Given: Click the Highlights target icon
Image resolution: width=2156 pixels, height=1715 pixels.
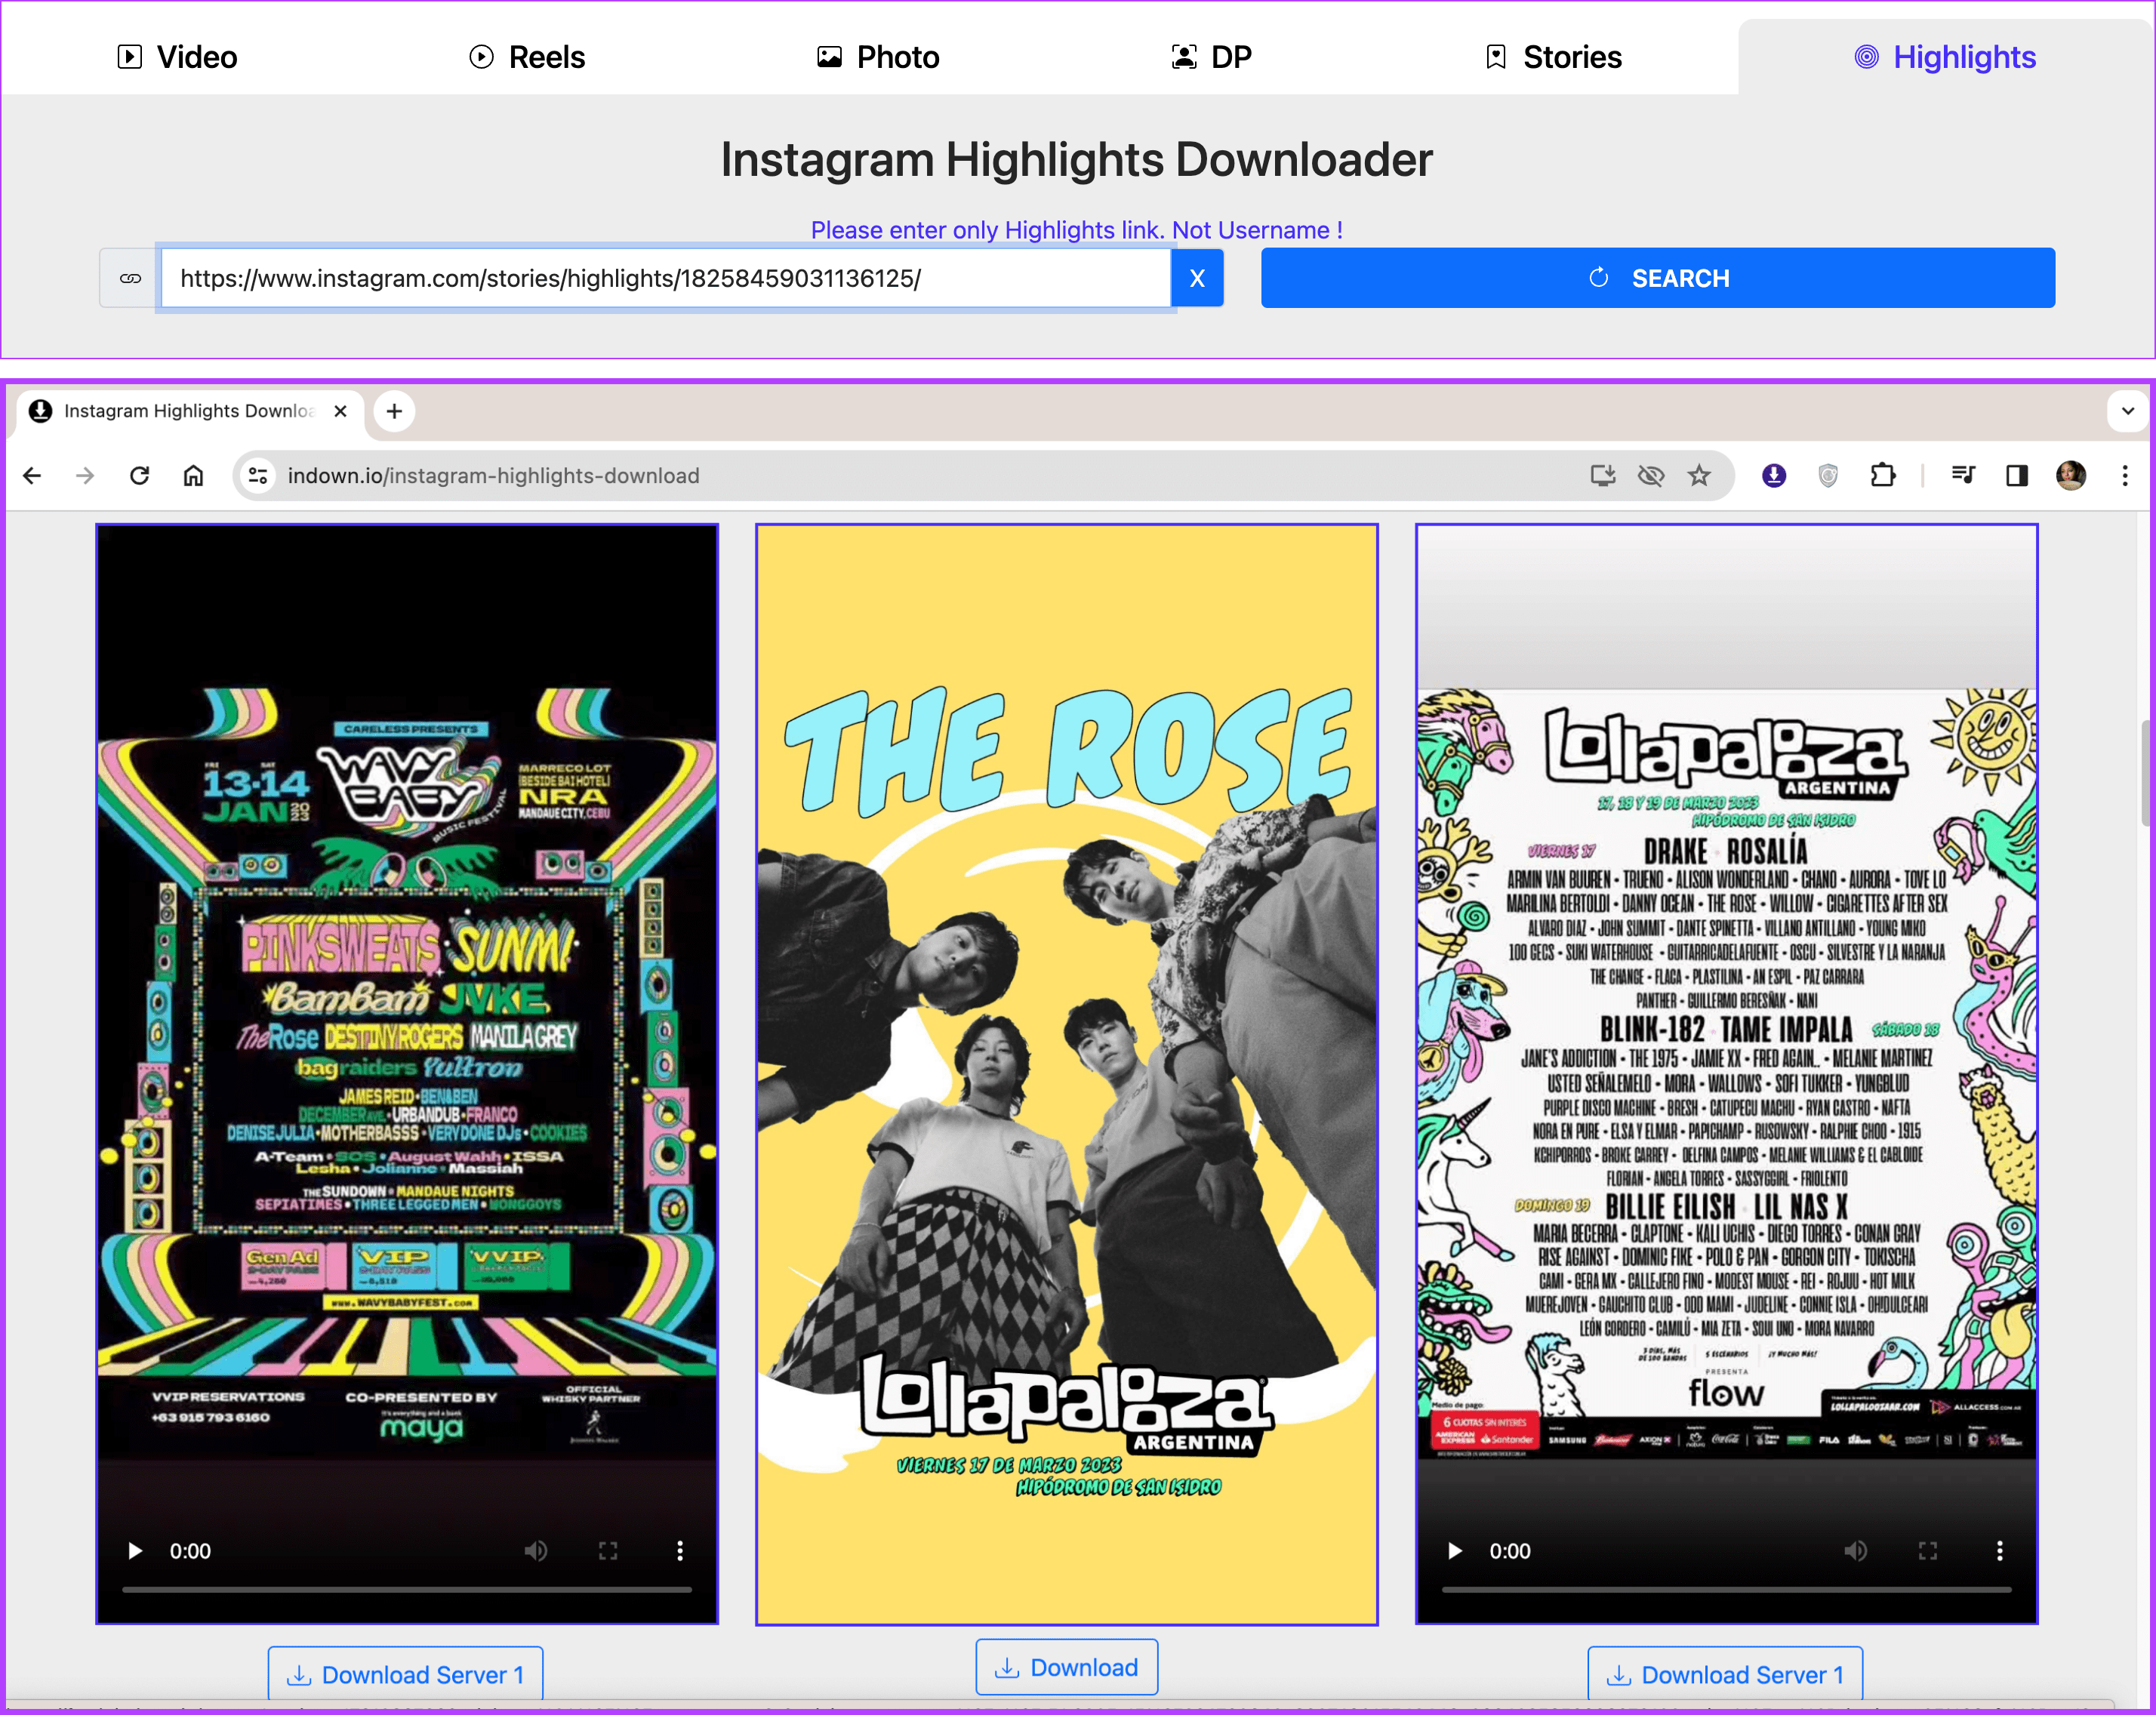Looking at the screenshot, I should pos(1866,57).
